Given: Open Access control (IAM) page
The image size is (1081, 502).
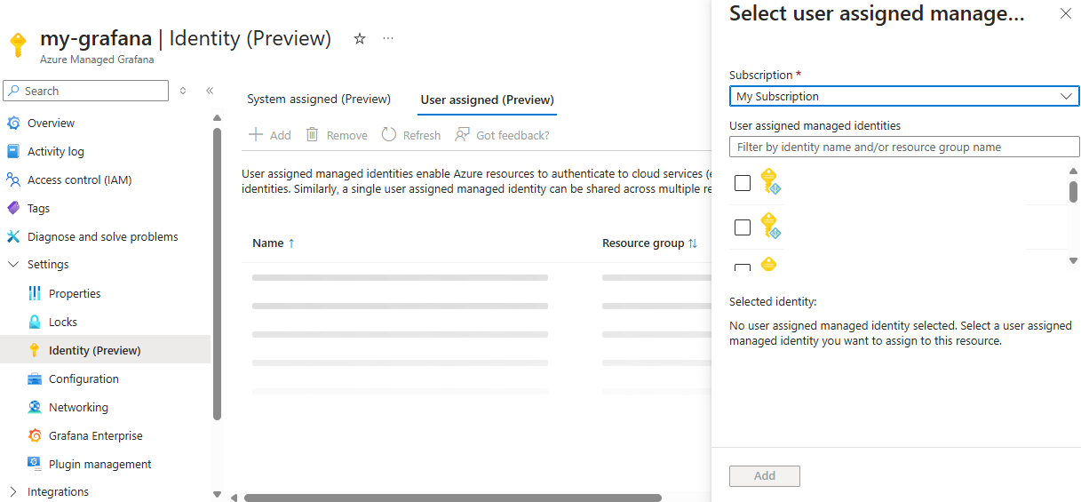Looking at the screenshot, I should pos(79,179).
